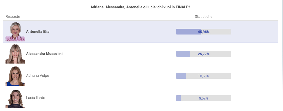Click the 45,96% percentage text
This screenshot has width=283, height=111.
[x=204, y=32]
